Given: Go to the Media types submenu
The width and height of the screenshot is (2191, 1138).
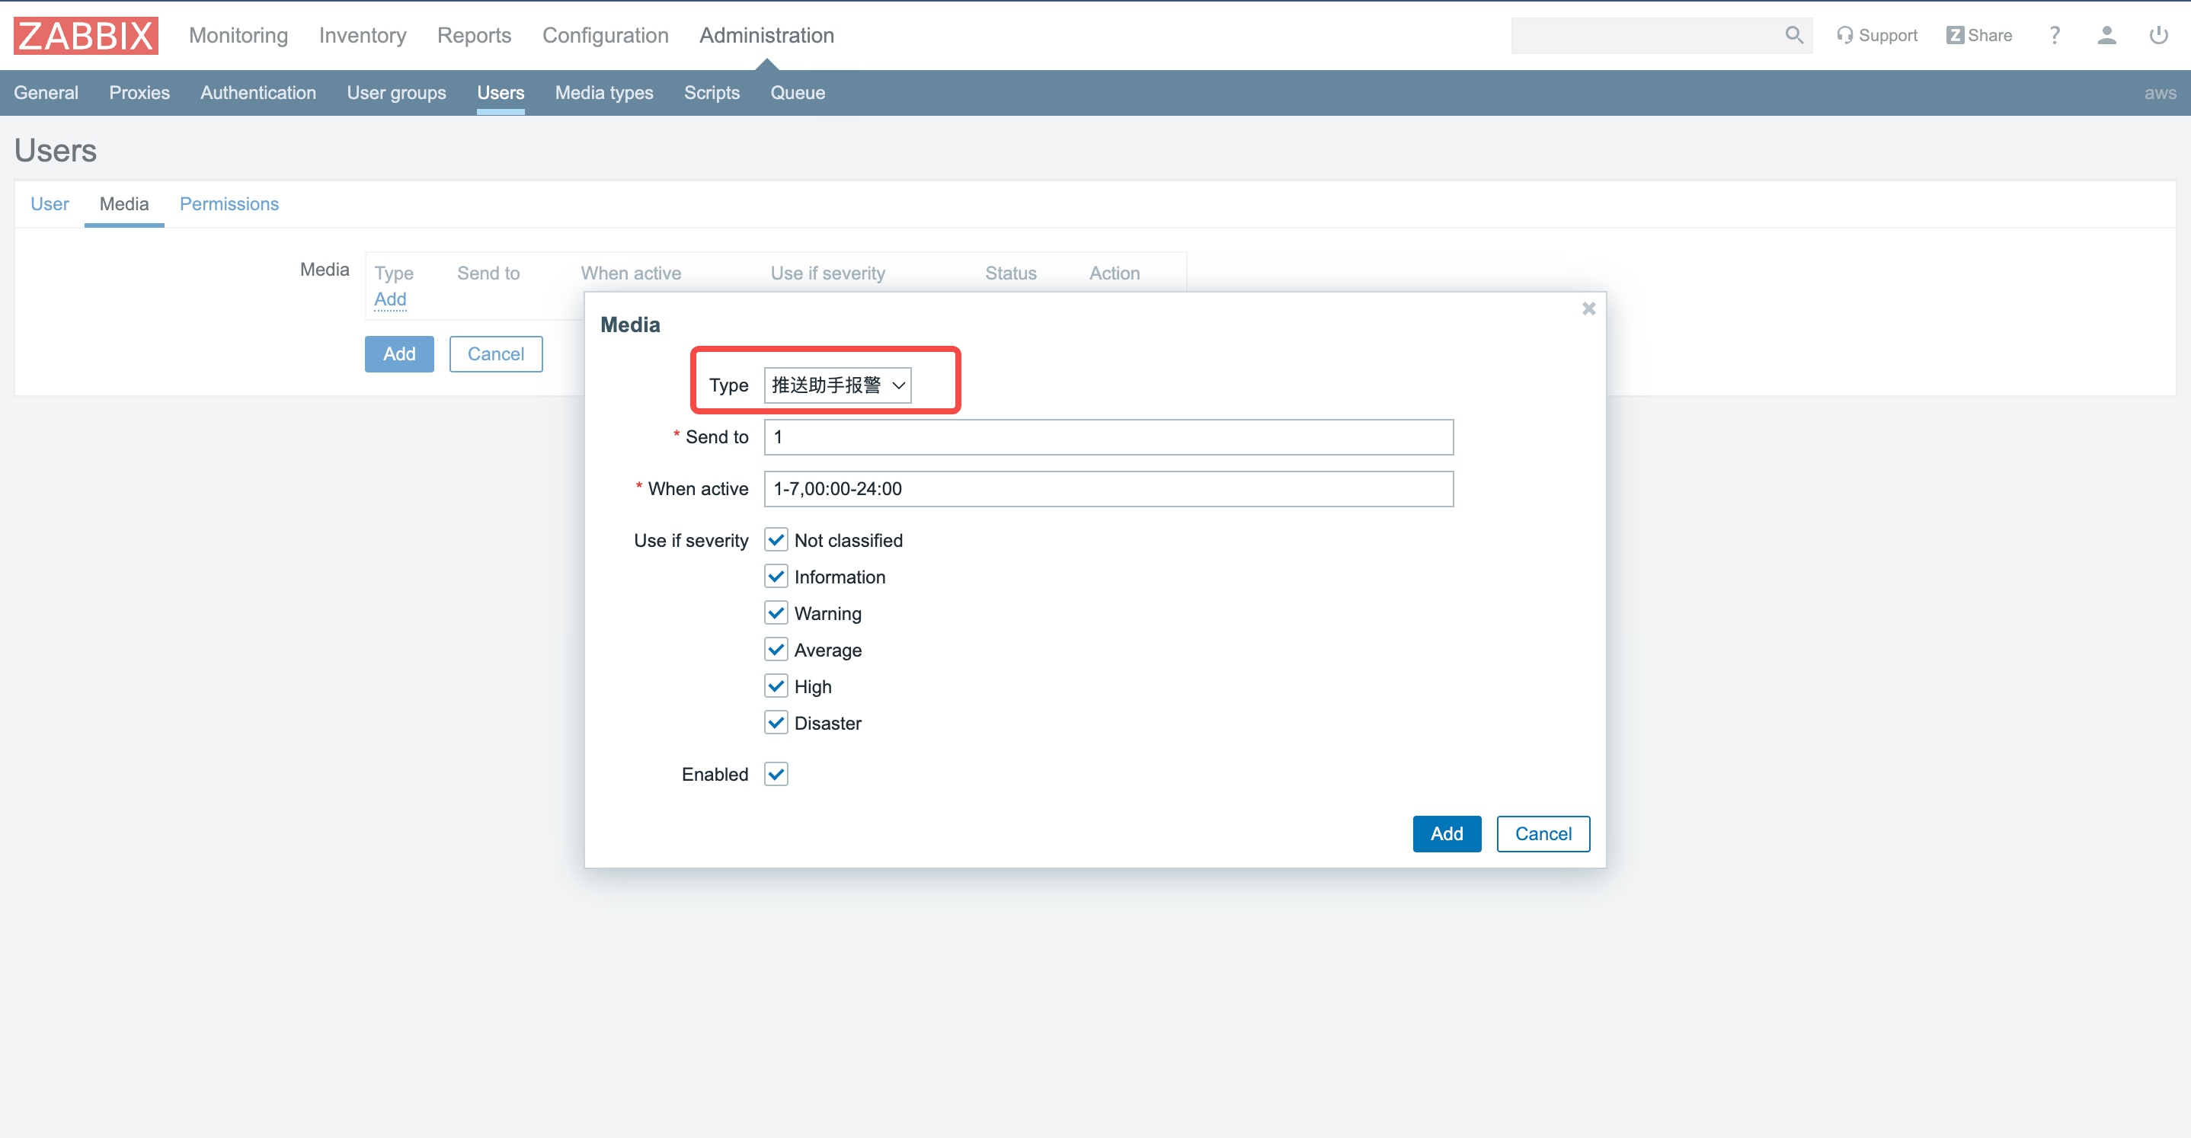Looking at the screenshot, I should coord(604,93).
